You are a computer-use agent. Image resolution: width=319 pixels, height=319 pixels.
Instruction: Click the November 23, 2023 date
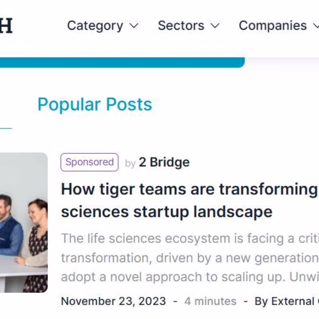[x=113, y=301]
